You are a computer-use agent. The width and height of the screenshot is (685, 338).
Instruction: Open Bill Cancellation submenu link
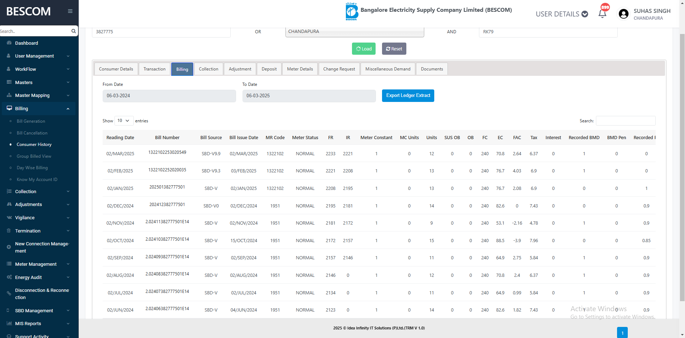point(32,133)
